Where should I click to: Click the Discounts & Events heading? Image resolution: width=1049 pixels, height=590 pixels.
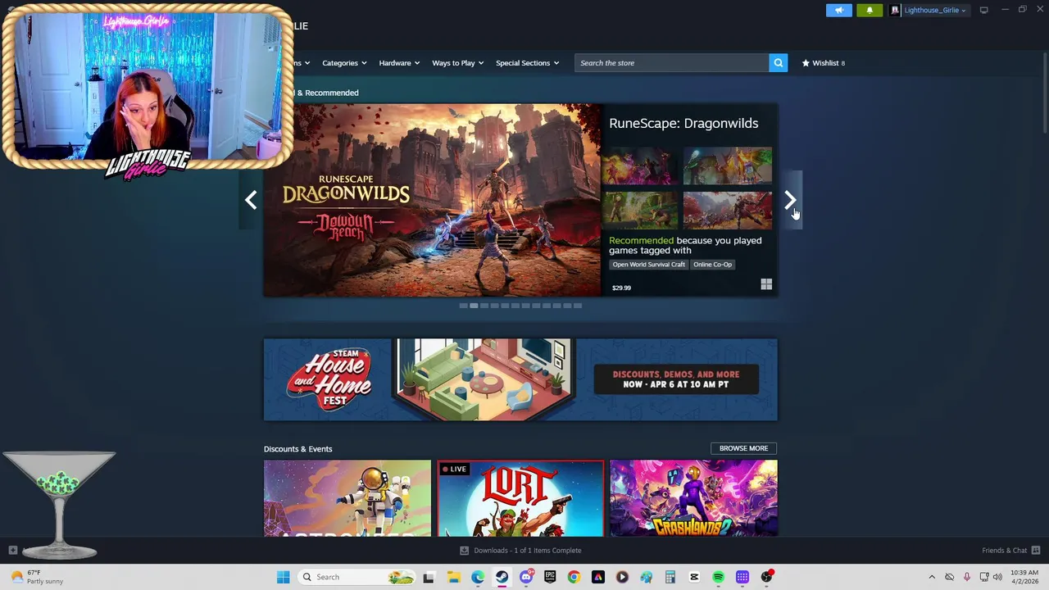tap(297, 449)
